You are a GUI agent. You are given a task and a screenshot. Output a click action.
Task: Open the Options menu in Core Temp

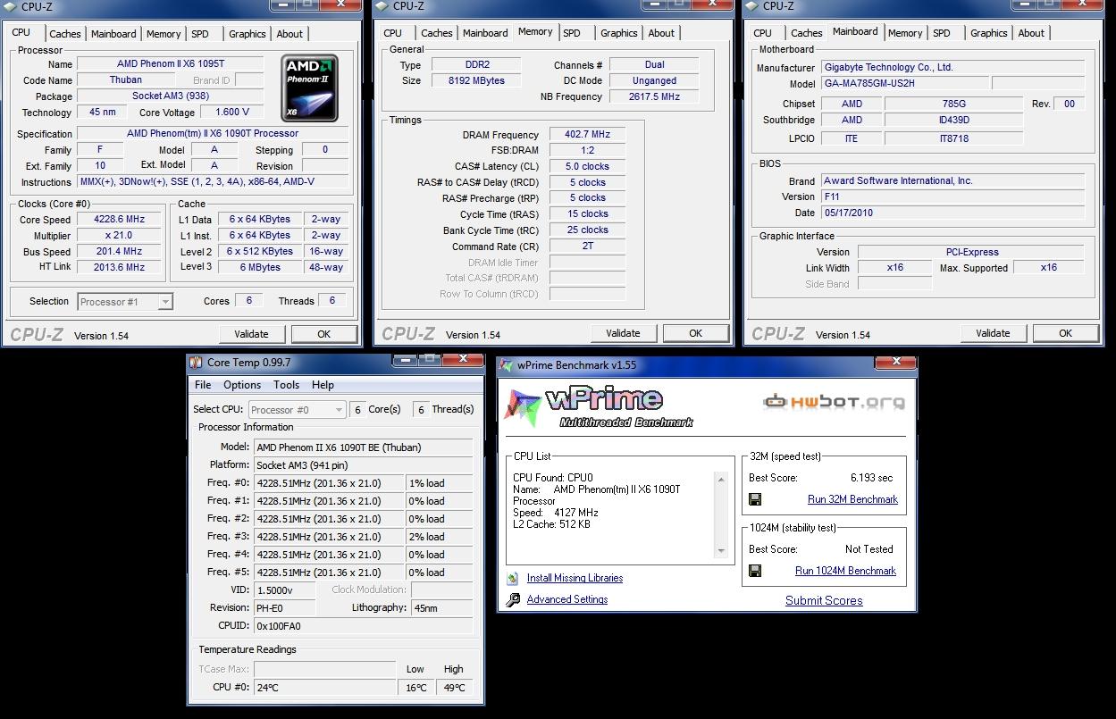click(242, 385)
